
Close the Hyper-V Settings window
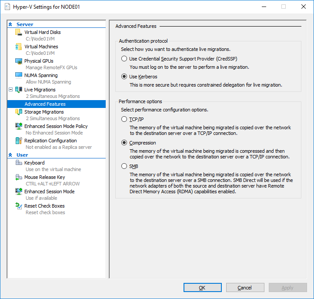point(304,7)
